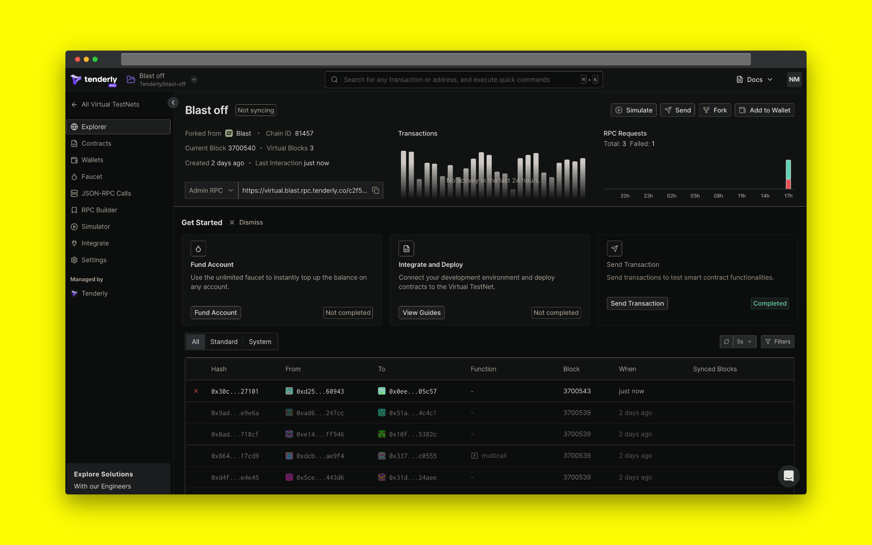Open the Wallets section
The image size is (872, 545).
coord(92,160)
